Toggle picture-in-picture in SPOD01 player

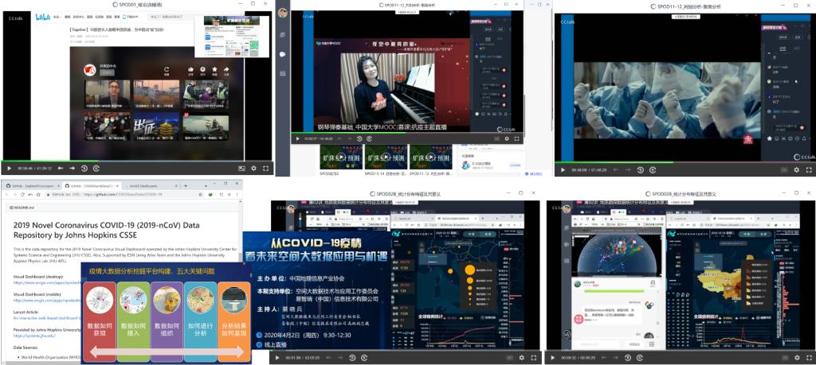(241, 169)
